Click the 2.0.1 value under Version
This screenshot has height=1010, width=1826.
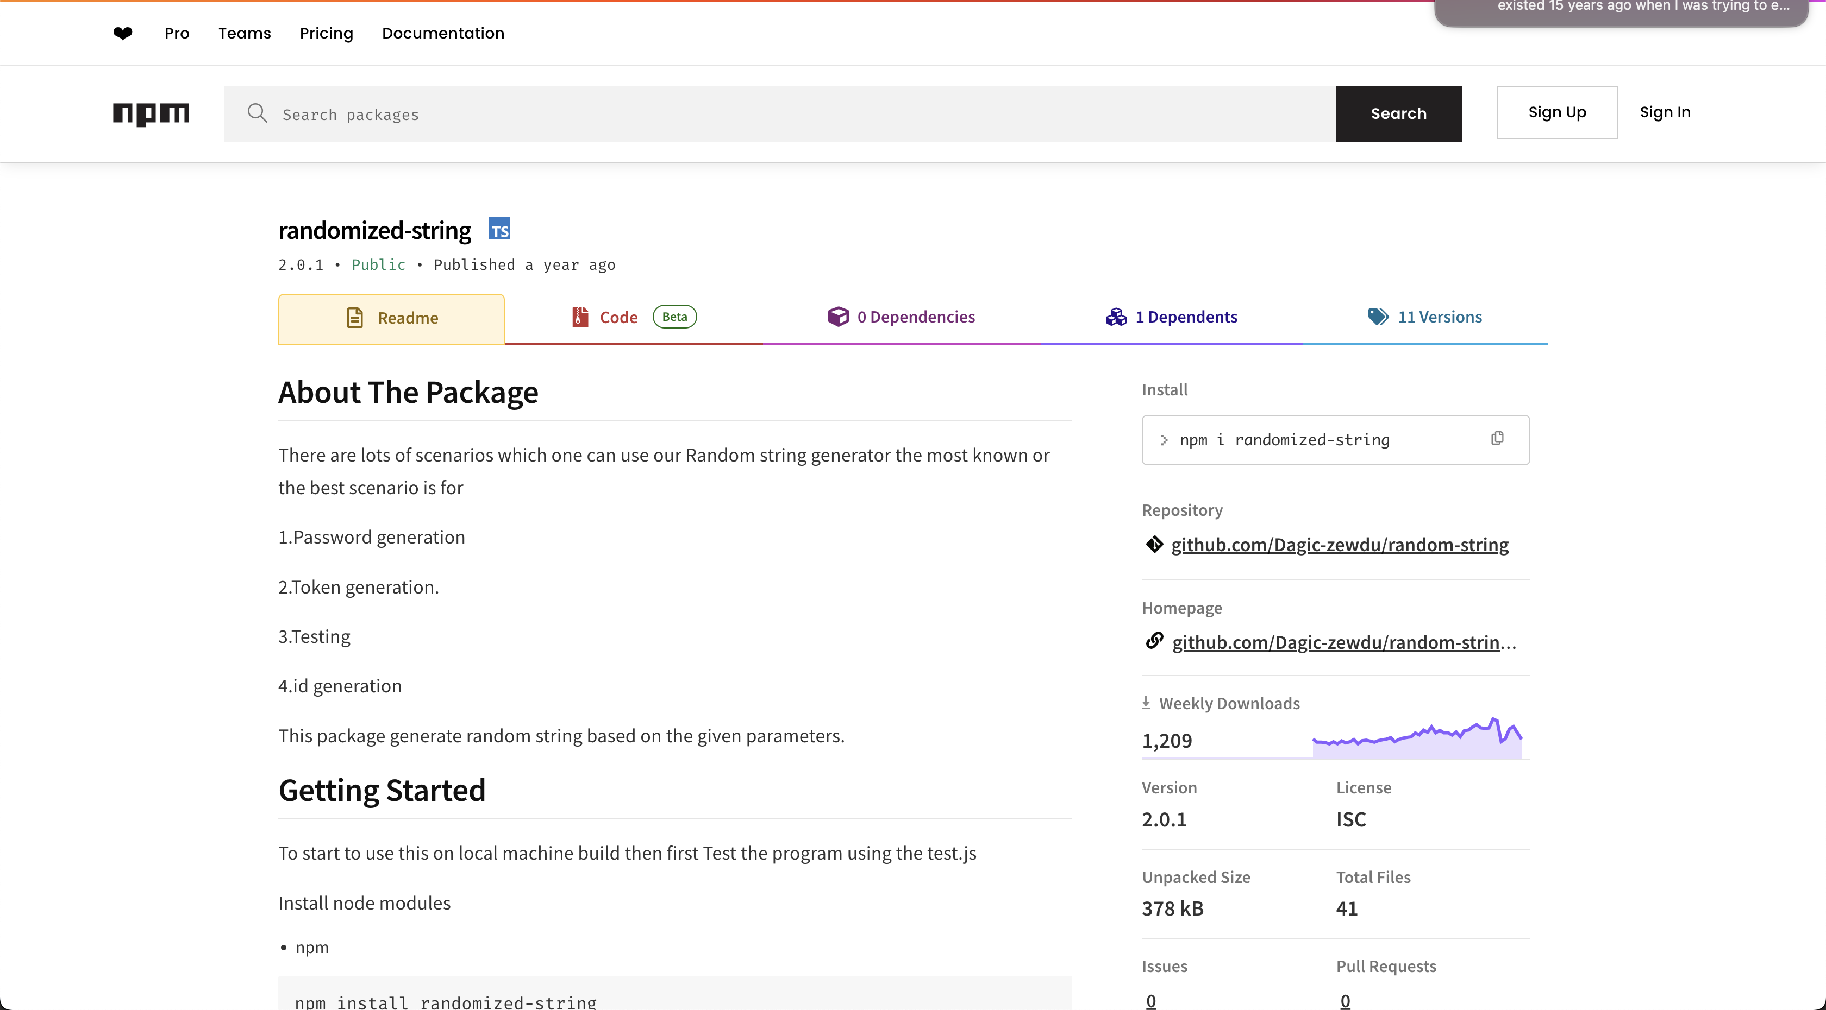[x=1164, y=819]
